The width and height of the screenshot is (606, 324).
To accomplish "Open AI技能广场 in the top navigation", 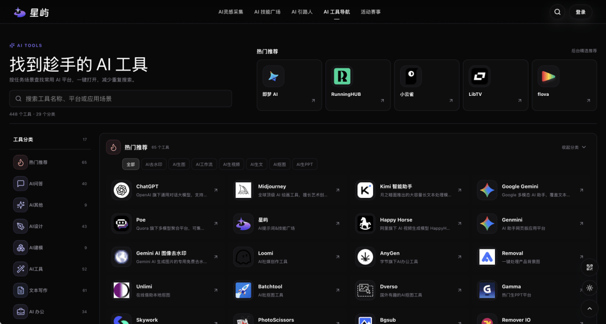I will [267, 12].
